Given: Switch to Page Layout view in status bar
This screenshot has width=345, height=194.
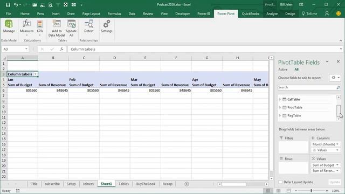Looking at the screenshot, I should coord(278,191).
